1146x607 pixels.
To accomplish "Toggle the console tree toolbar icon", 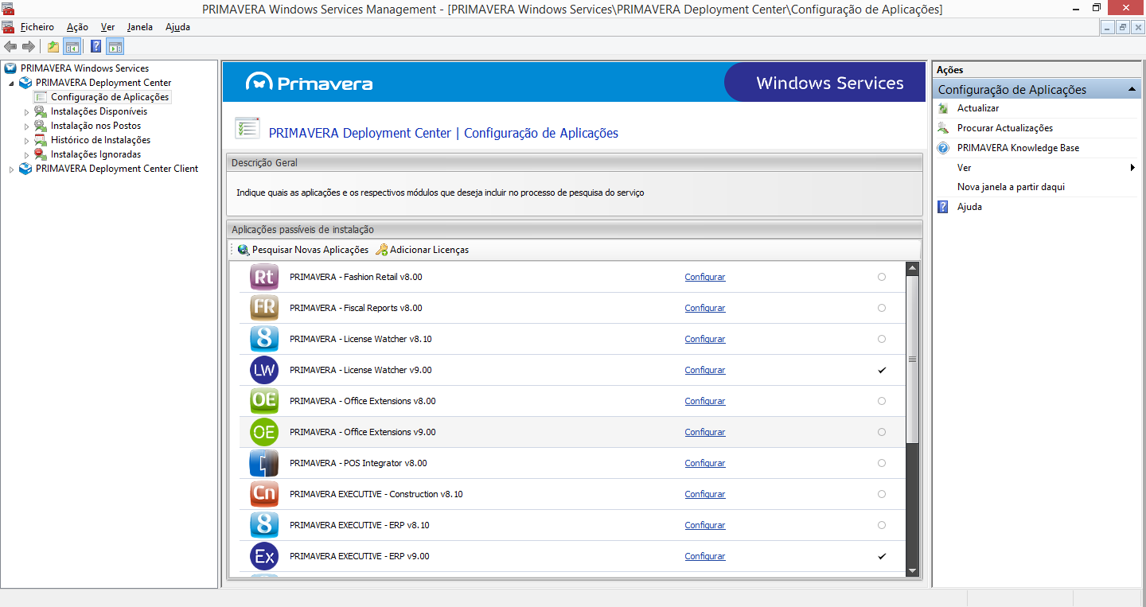I will tap(72, 46).
